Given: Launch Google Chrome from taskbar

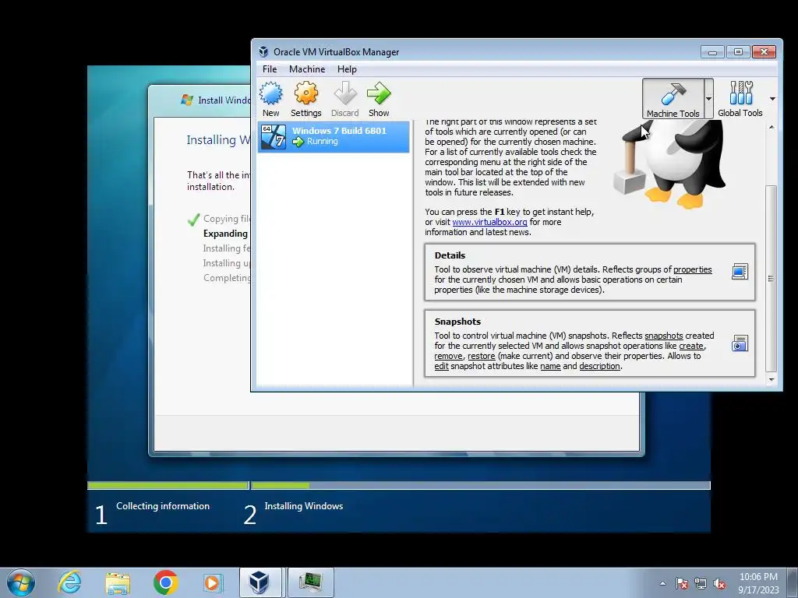Looking at the screenshot, I should tap(165, 582).
